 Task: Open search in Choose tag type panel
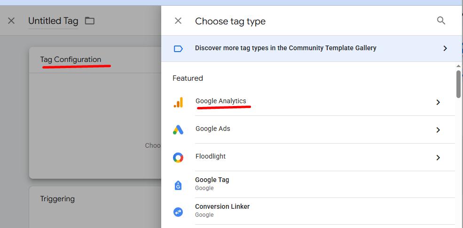coord(441,21)
